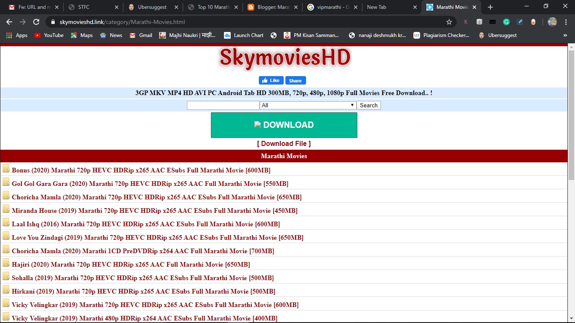This screenshot has width=575, height=323.
Task: Open the Grammarly extension icon
Action: [x=506, y=22]
